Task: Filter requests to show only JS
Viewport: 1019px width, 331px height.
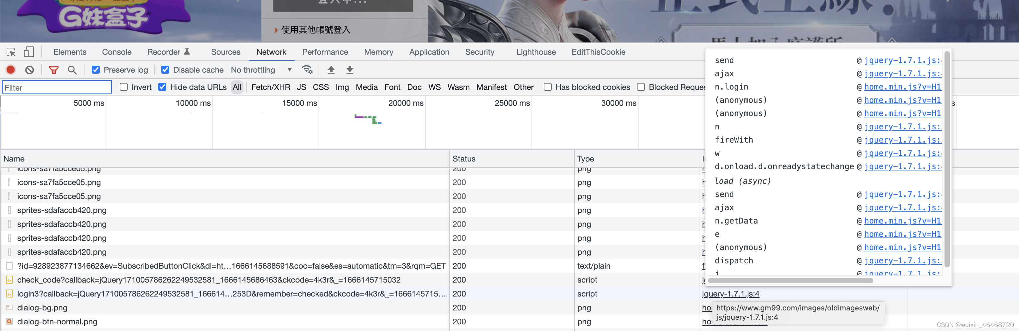Action: coord(301,87)
